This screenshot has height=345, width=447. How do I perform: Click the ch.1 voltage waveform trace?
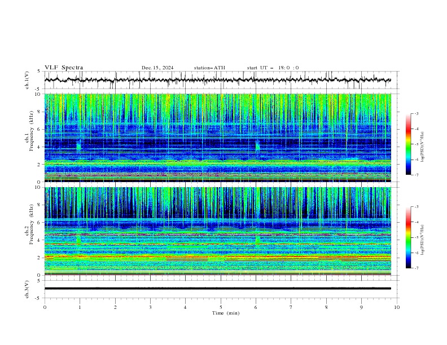pyautogui.click(x=217, y=80)
